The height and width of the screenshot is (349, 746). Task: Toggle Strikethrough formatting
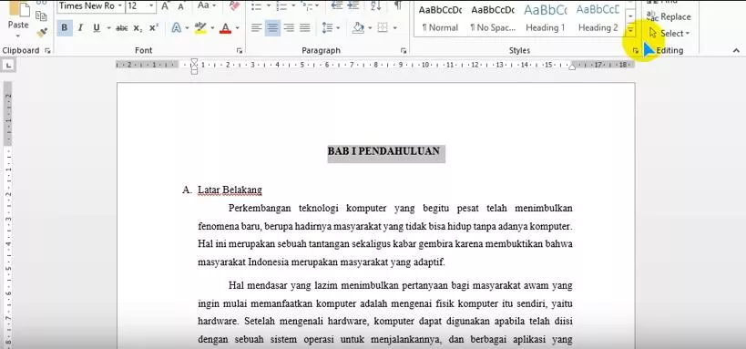122,28
